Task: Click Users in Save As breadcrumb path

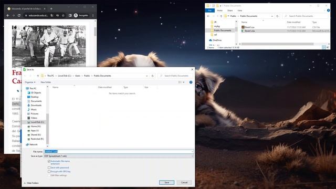Action: point(78,76)
